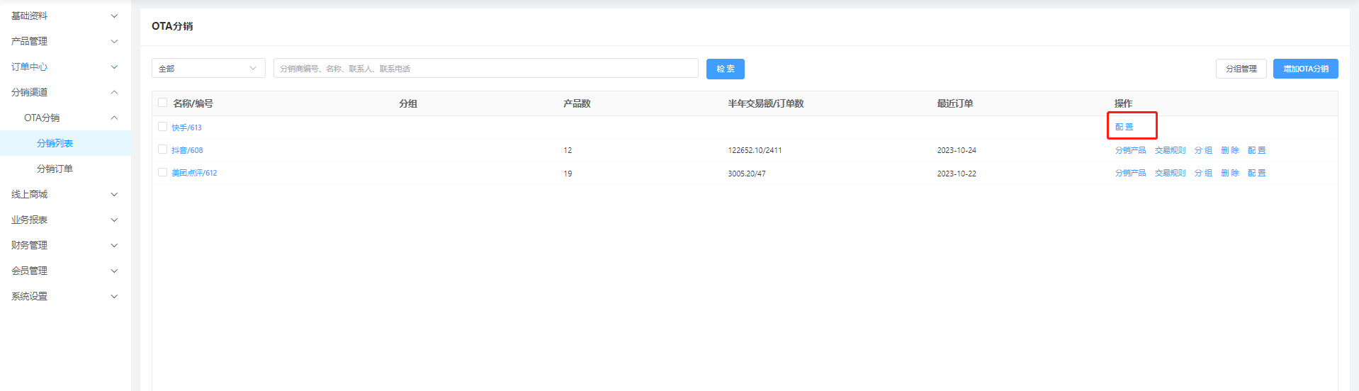Select the 分销订单 menu item
The height and width of the screenshot is (391, 1359).
coord(55,169)
